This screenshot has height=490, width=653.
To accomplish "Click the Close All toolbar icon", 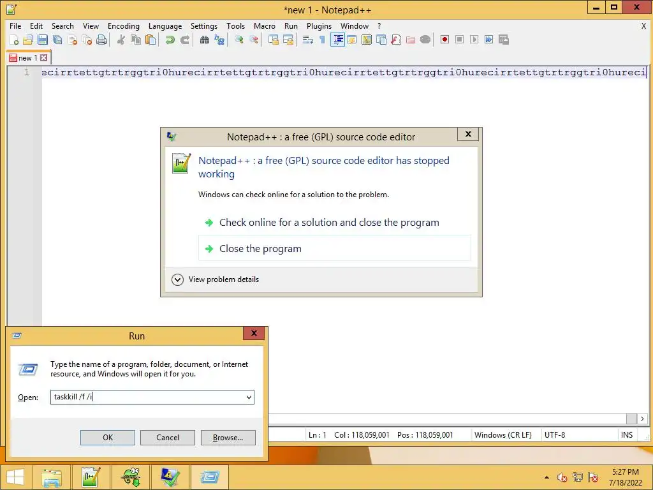I will click(87, 40).
